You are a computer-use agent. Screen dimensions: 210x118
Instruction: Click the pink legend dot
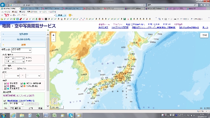pyautogui.click(x=8, y=84)
